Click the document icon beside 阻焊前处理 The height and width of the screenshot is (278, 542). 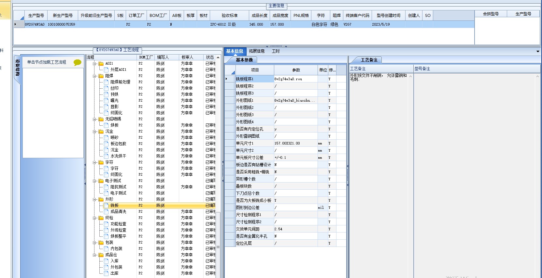[x=106, y=82]
